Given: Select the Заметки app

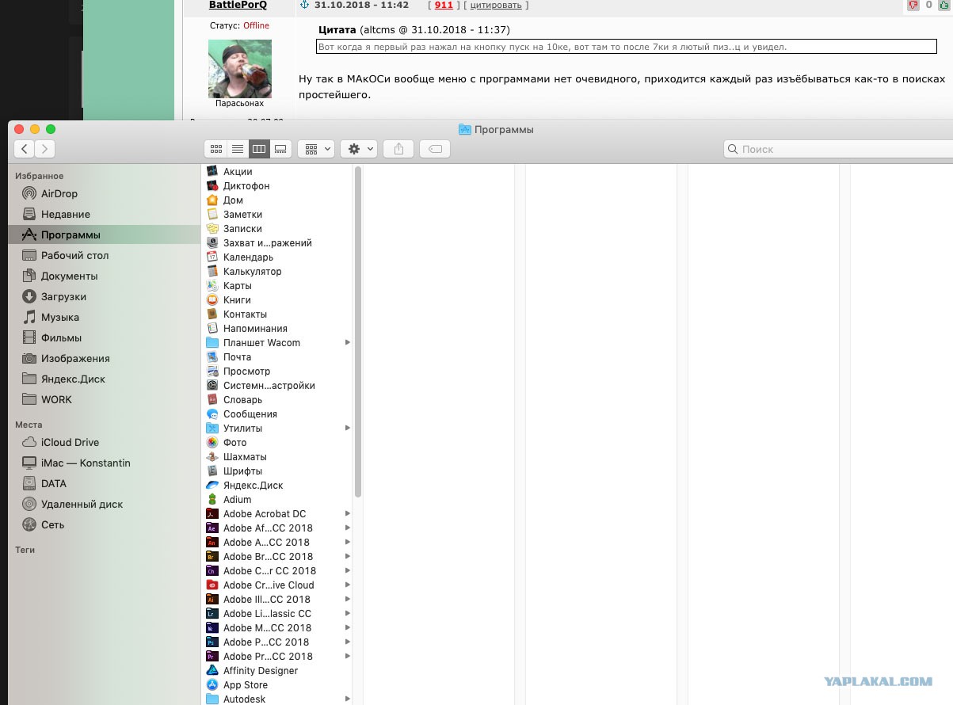Looking at the screenshot, I should (277, 214).
